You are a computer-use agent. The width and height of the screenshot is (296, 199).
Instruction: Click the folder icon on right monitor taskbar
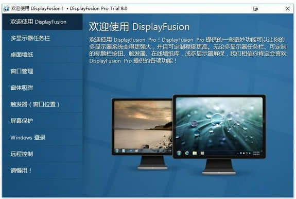point(195,153)
